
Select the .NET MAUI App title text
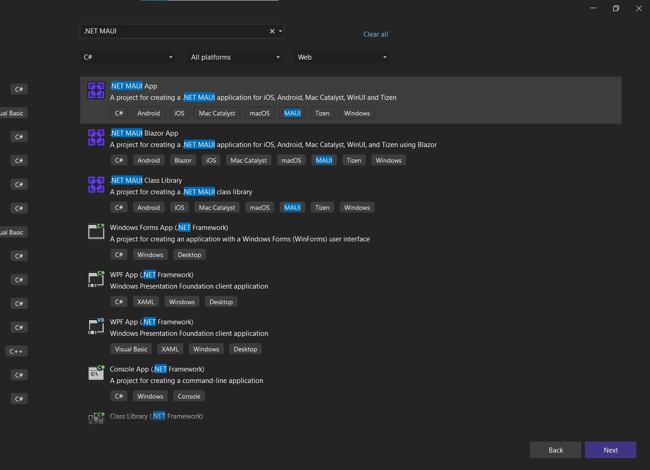click(133, 86)
